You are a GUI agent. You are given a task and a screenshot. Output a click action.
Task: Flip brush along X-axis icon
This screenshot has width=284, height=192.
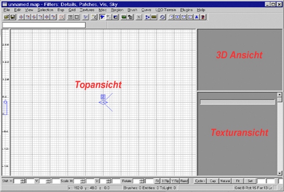(21, 17)
